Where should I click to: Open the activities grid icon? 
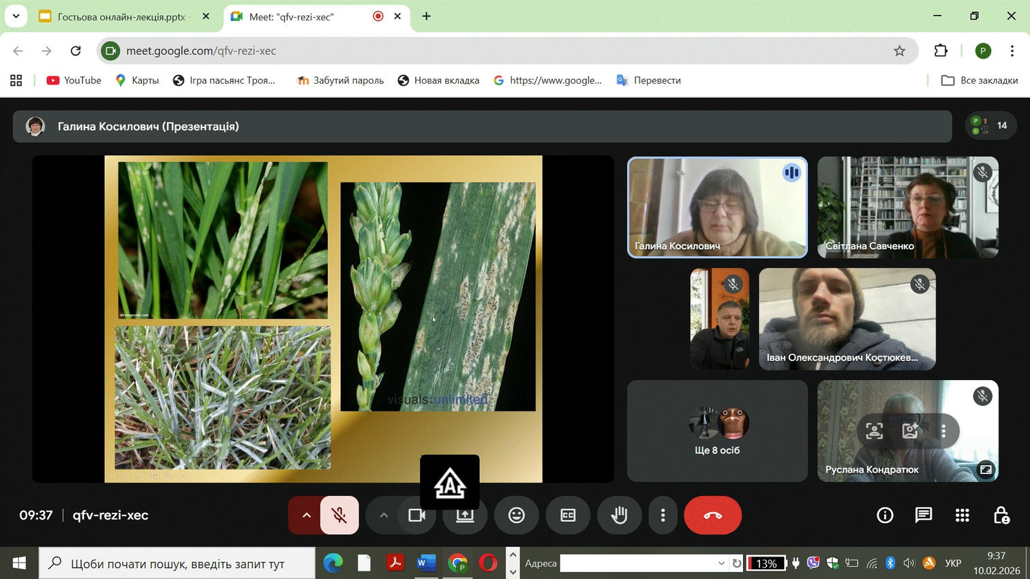pyautogui.click(x=962, y=516)
